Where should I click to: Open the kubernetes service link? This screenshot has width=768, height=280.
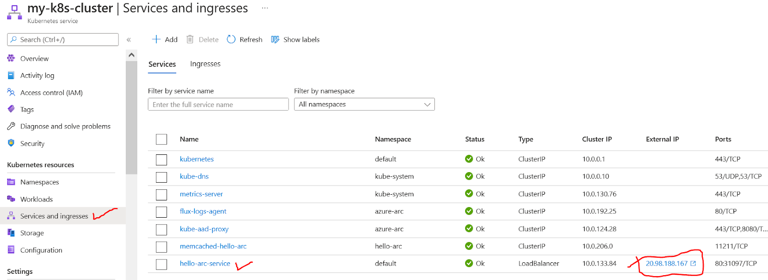197,159
